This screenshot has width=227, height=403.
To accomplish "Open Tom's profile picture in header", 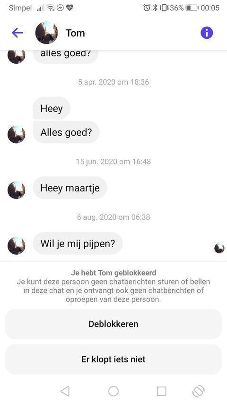I will click(x=47, y=33).
